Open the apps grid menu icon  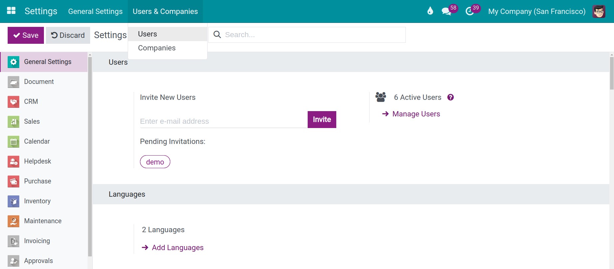coord(11,11)
